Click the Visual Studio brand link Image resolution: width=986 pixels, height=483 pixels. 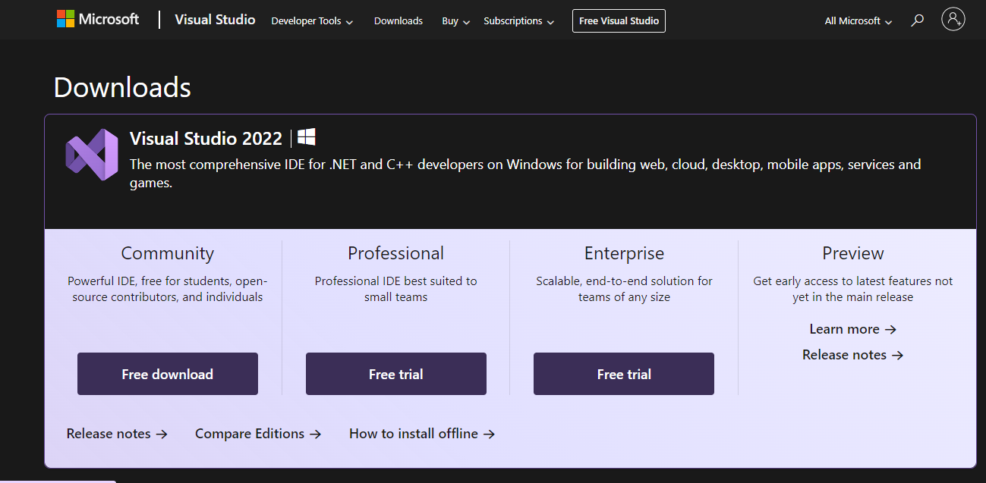pyautogui.click(x=215, y=20)
